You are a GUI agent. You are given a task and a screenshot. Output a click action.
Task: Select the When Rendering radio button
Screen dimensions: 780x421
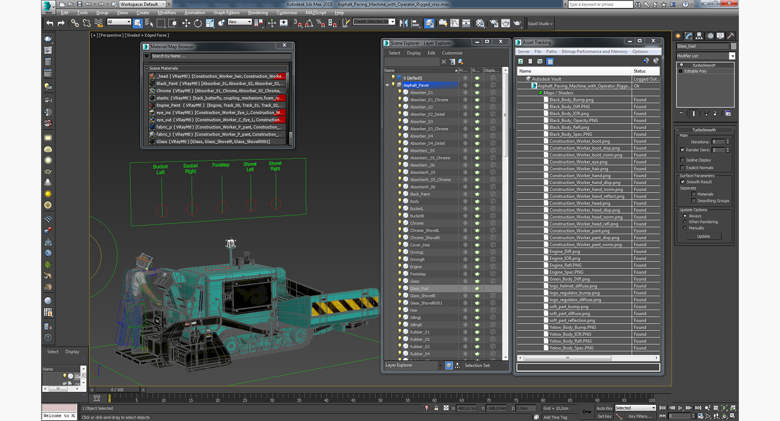[685, 222]
